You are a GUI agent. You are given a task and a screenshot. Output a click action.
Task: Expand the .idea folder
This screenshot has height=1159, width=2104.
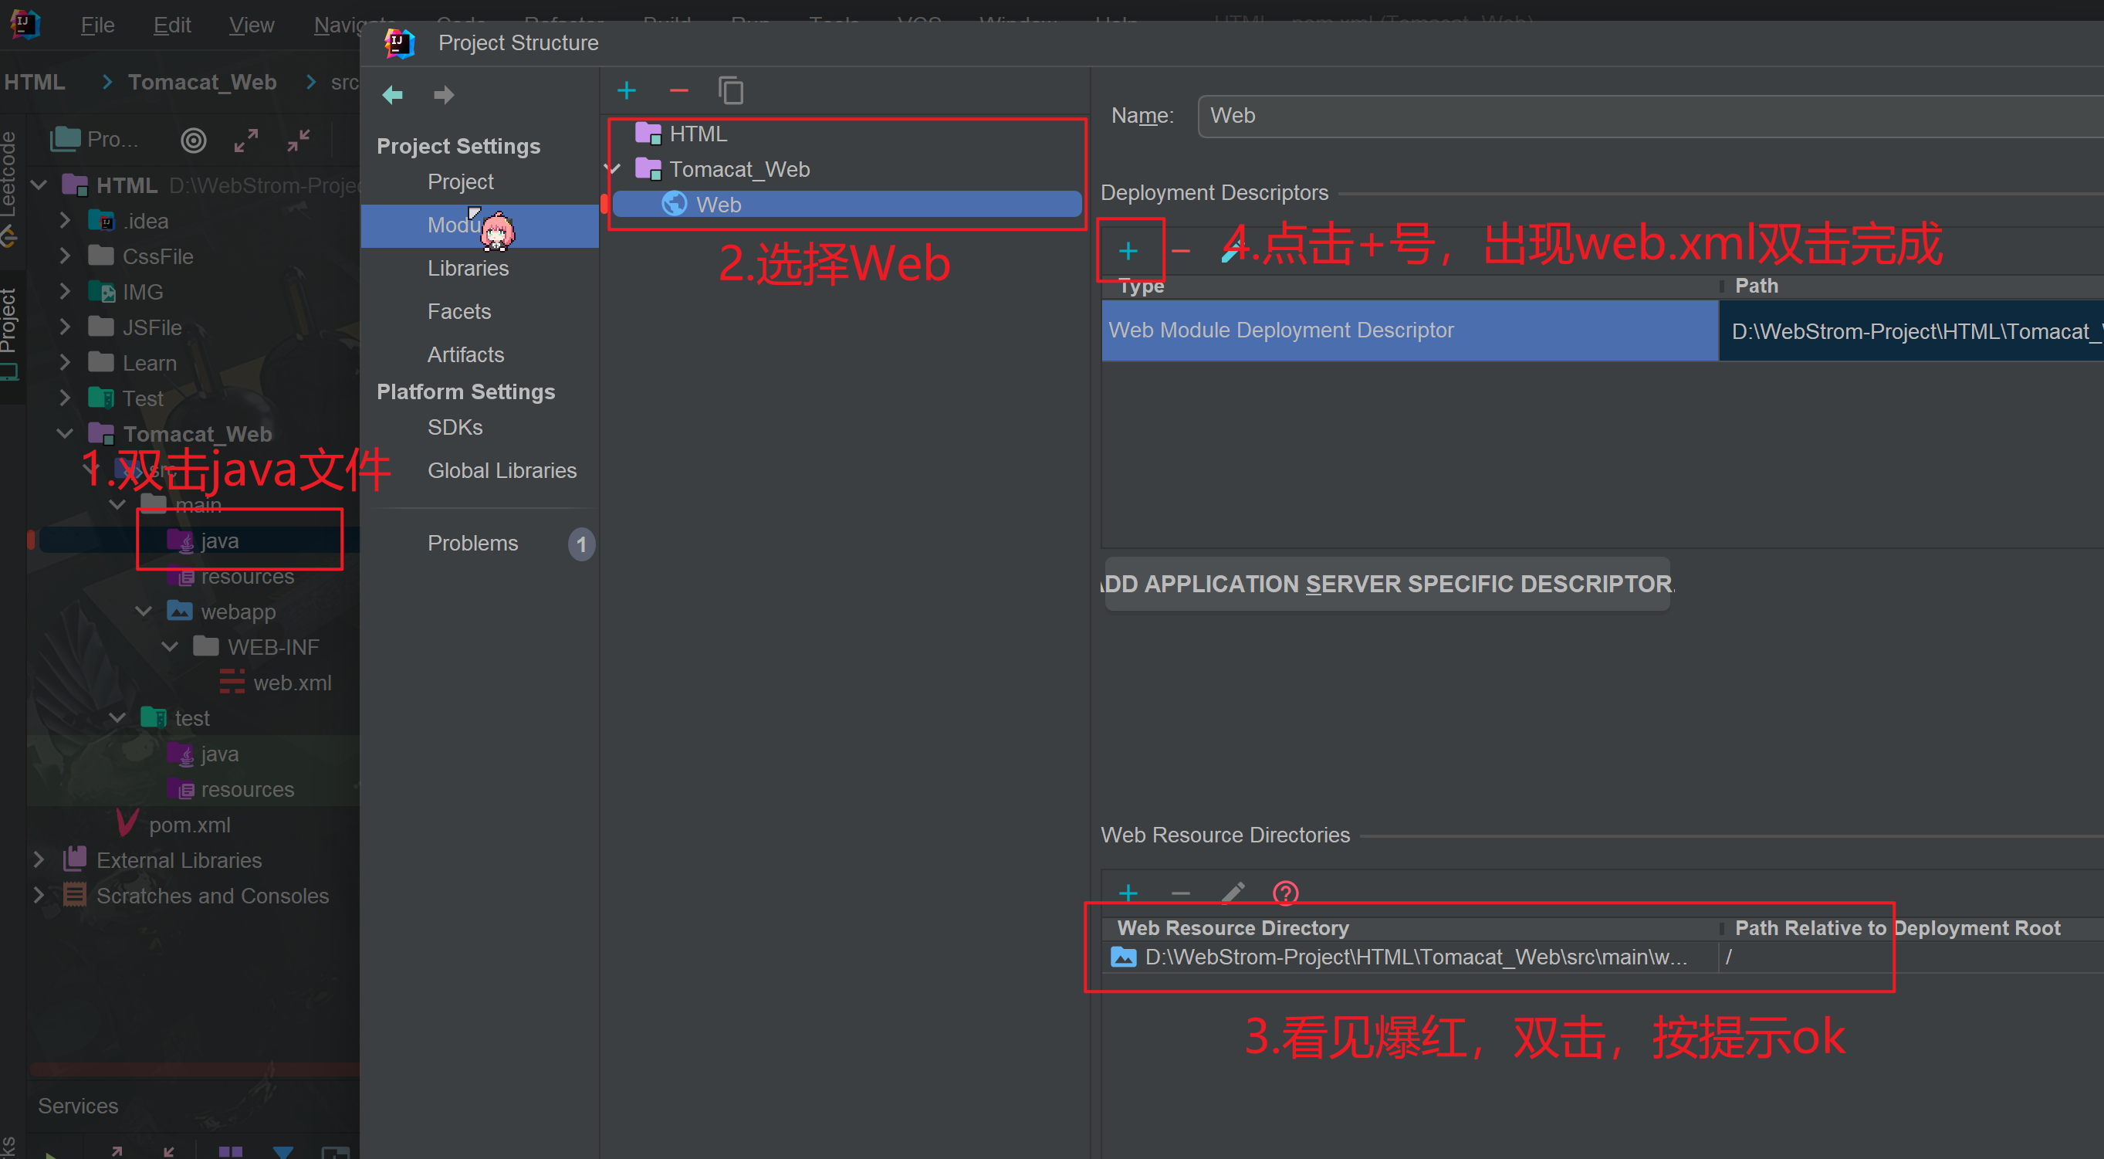point(65,221)
